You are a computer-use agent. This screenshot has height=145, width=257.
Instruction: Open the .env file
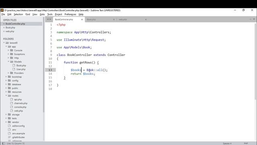click(x=14, y=130)
